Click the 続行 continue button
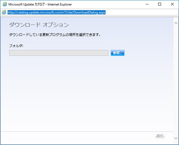 pyautogui.click(x=160, y=136)
